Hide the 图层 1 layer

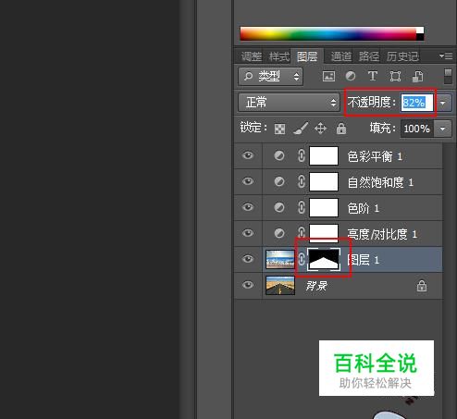(x=248, y=259)
